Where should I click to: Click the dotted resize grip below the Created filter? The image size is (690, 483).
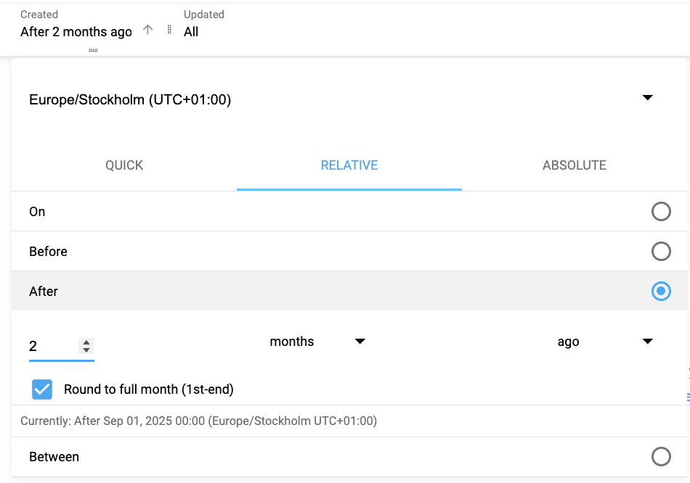93,49
